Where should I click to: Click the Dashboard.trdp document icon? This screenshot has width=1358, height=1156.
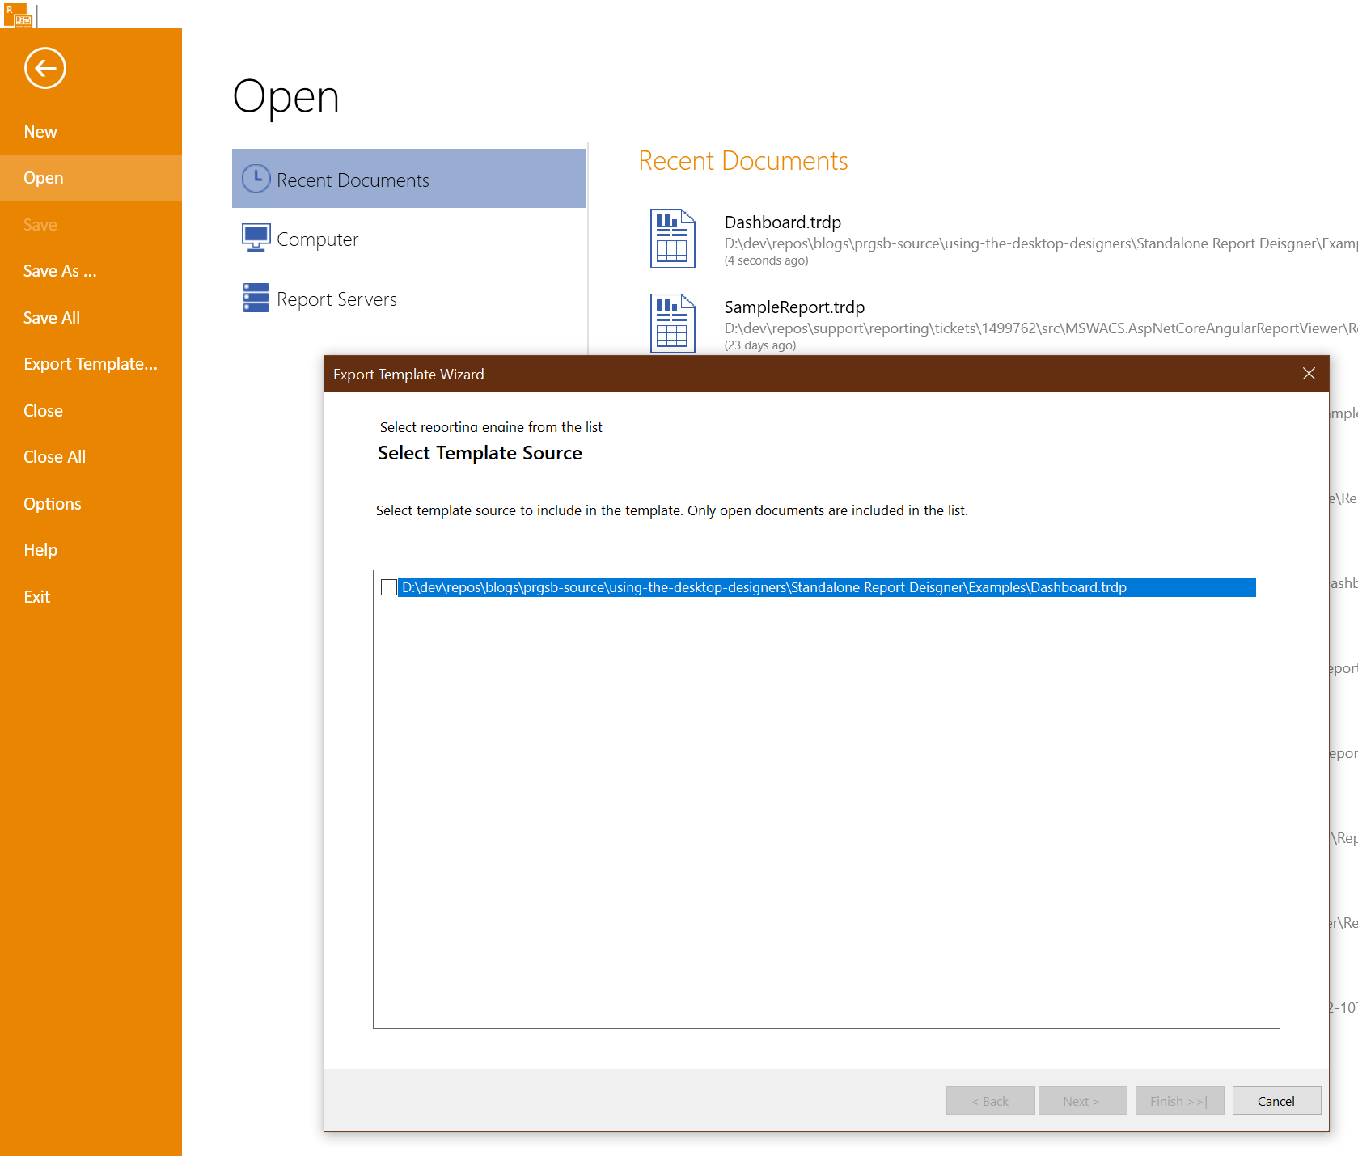coord(672,238)
